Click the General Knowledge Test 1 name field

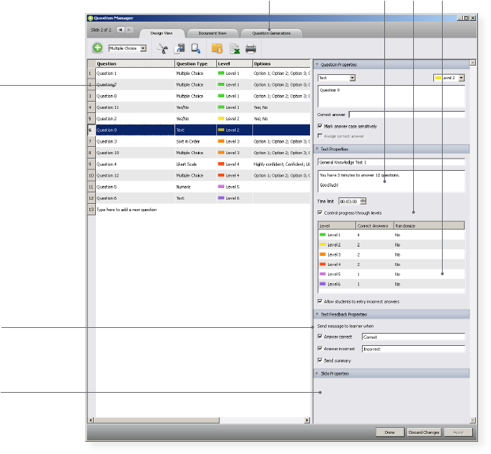pyautogui.click(x=392, y=162)
